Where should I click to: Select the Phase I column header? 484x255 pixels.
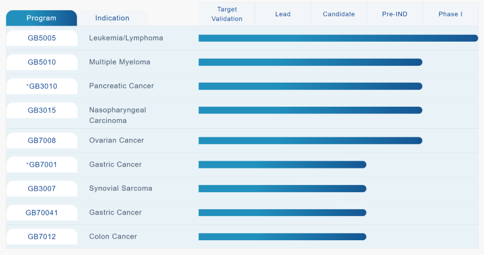[x=450, y=14]
